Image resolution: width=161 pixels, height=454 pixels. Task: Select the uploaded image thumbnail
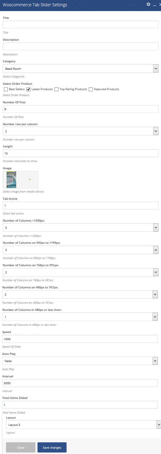pyautogui.click(x=11, y=179)
